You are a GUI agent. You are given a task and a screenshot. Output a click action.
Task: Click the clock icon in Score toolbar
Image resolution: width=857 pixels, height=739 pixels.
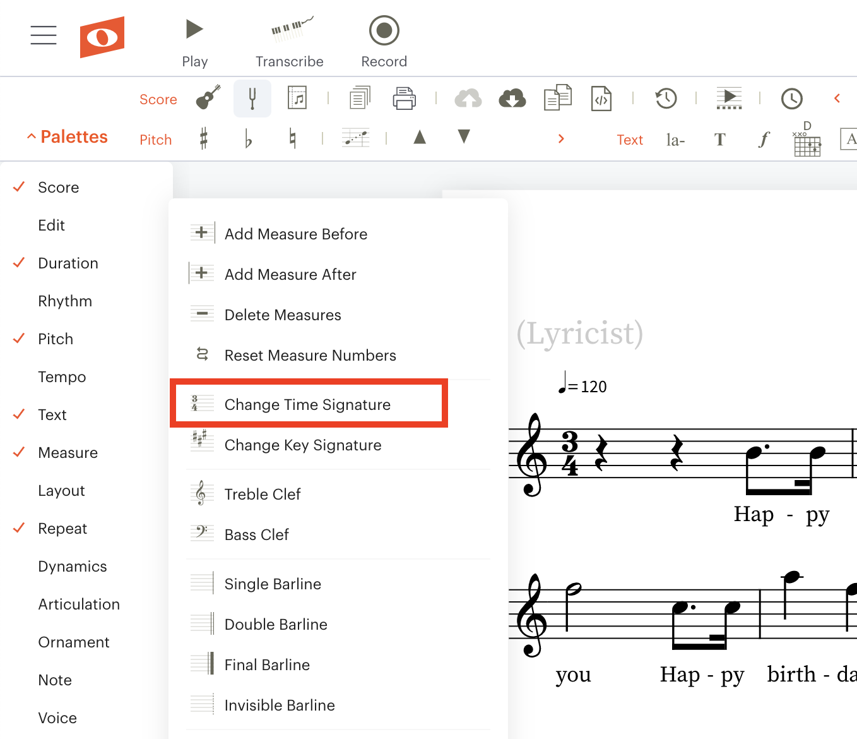792,99
